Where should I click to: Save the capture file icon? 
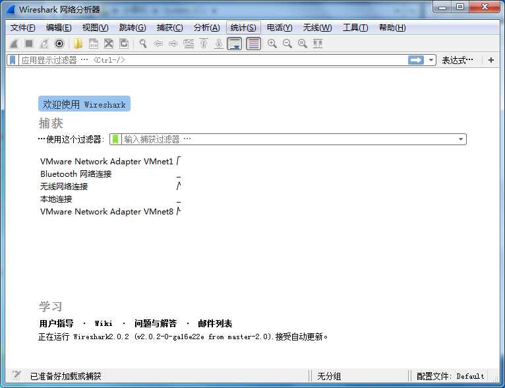tap(94, 44)
